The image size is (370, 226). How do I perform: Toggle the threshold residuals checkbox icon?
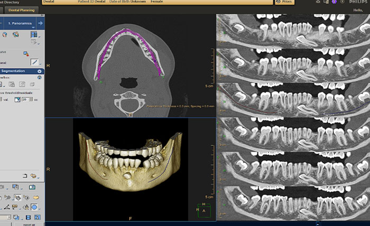pos(17,100)
